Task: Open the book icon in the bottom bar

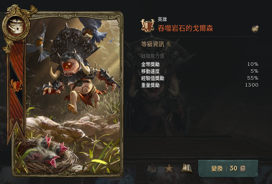Action: click(187, 168)
